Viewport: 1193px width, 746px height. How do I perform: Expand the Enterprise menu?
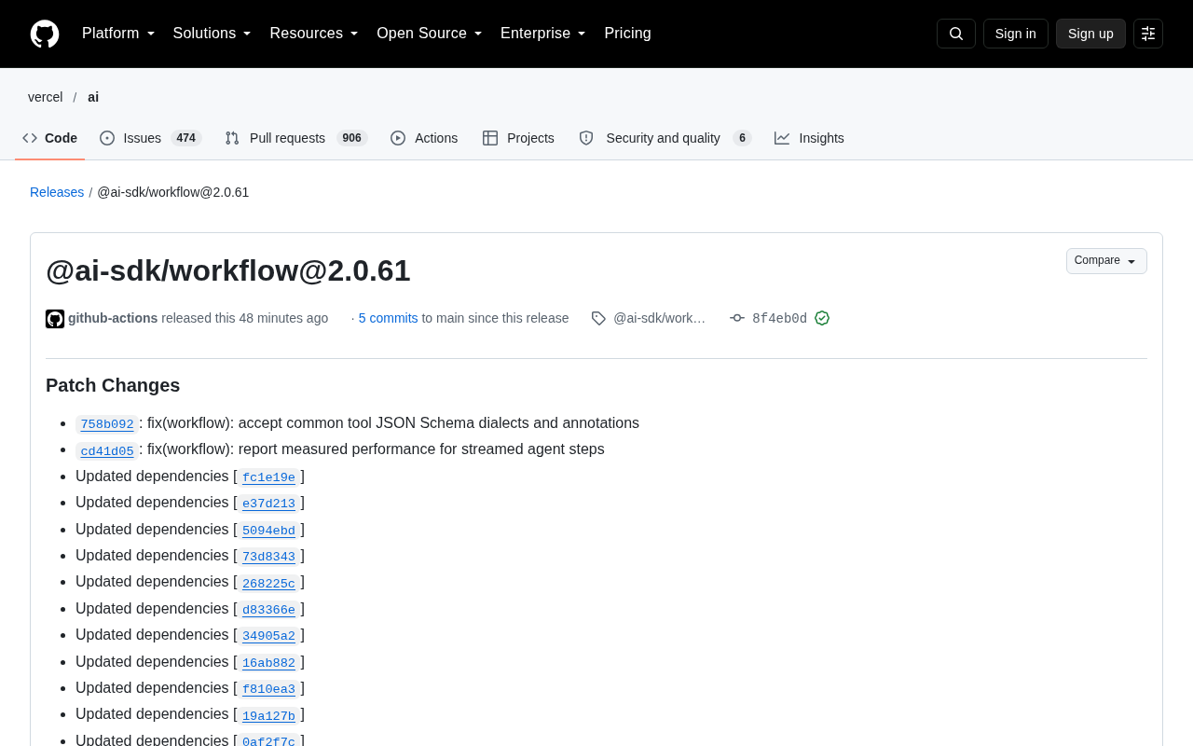tap(543, 34)
